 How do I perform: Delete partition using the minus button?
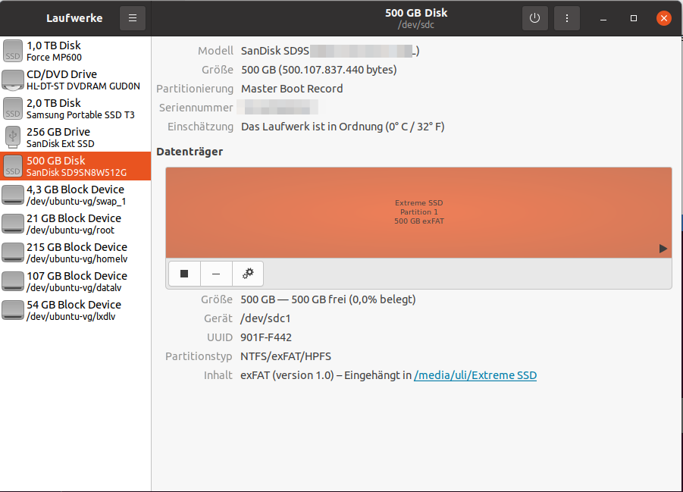click(216, 274)
